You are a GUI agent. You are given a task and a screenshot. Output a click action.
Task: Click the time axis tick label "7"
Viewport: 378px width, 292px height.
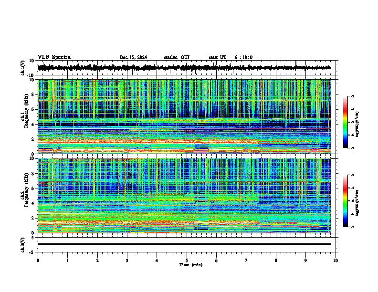[246, 261]
